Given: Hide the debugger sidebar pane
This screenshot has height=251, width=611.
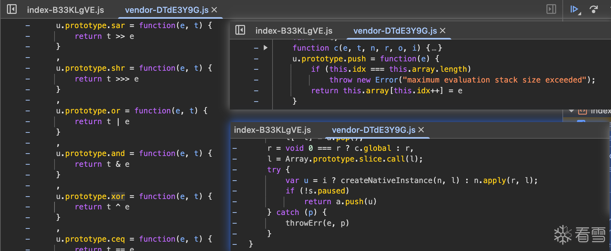Looking at the screenshot, I should tap(551, 9).
